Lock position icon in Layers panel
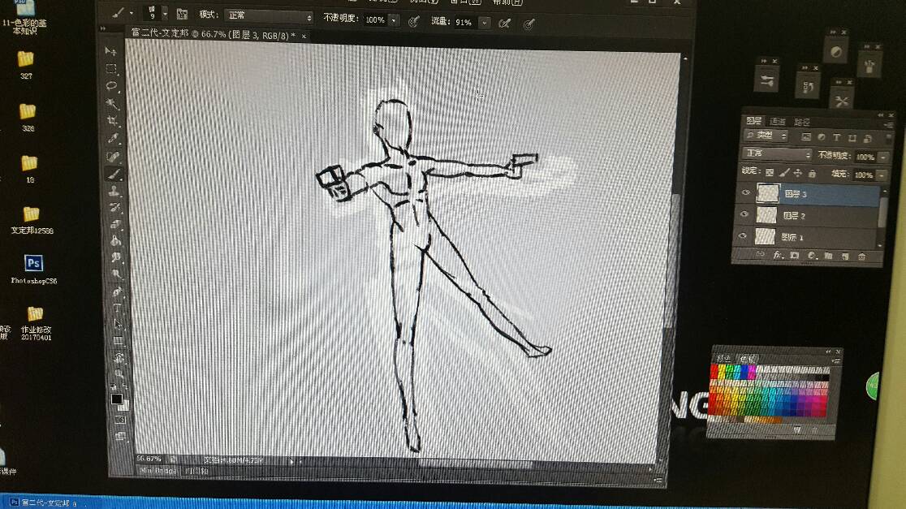The height and width of the screenshot is (509, 906). [x=798, y=174]
